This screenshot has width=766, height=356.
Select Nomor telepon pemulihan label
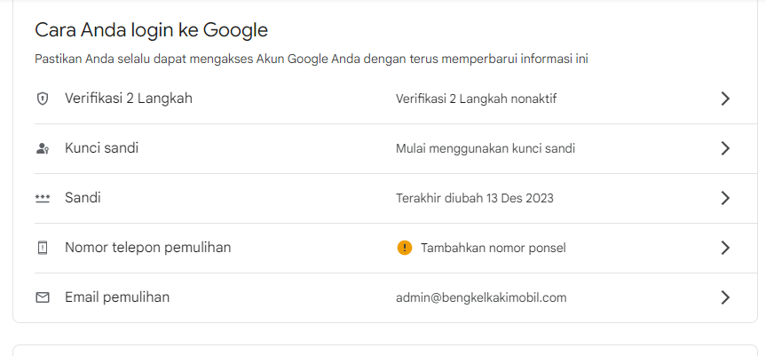point(147,248)
